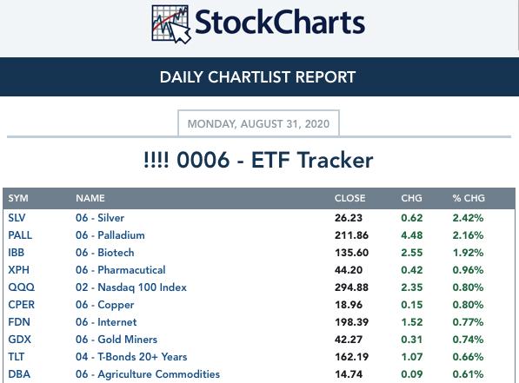
Task: Open '04 - T-Bonds 20+ Years' link
Action: tap(131, 357)
